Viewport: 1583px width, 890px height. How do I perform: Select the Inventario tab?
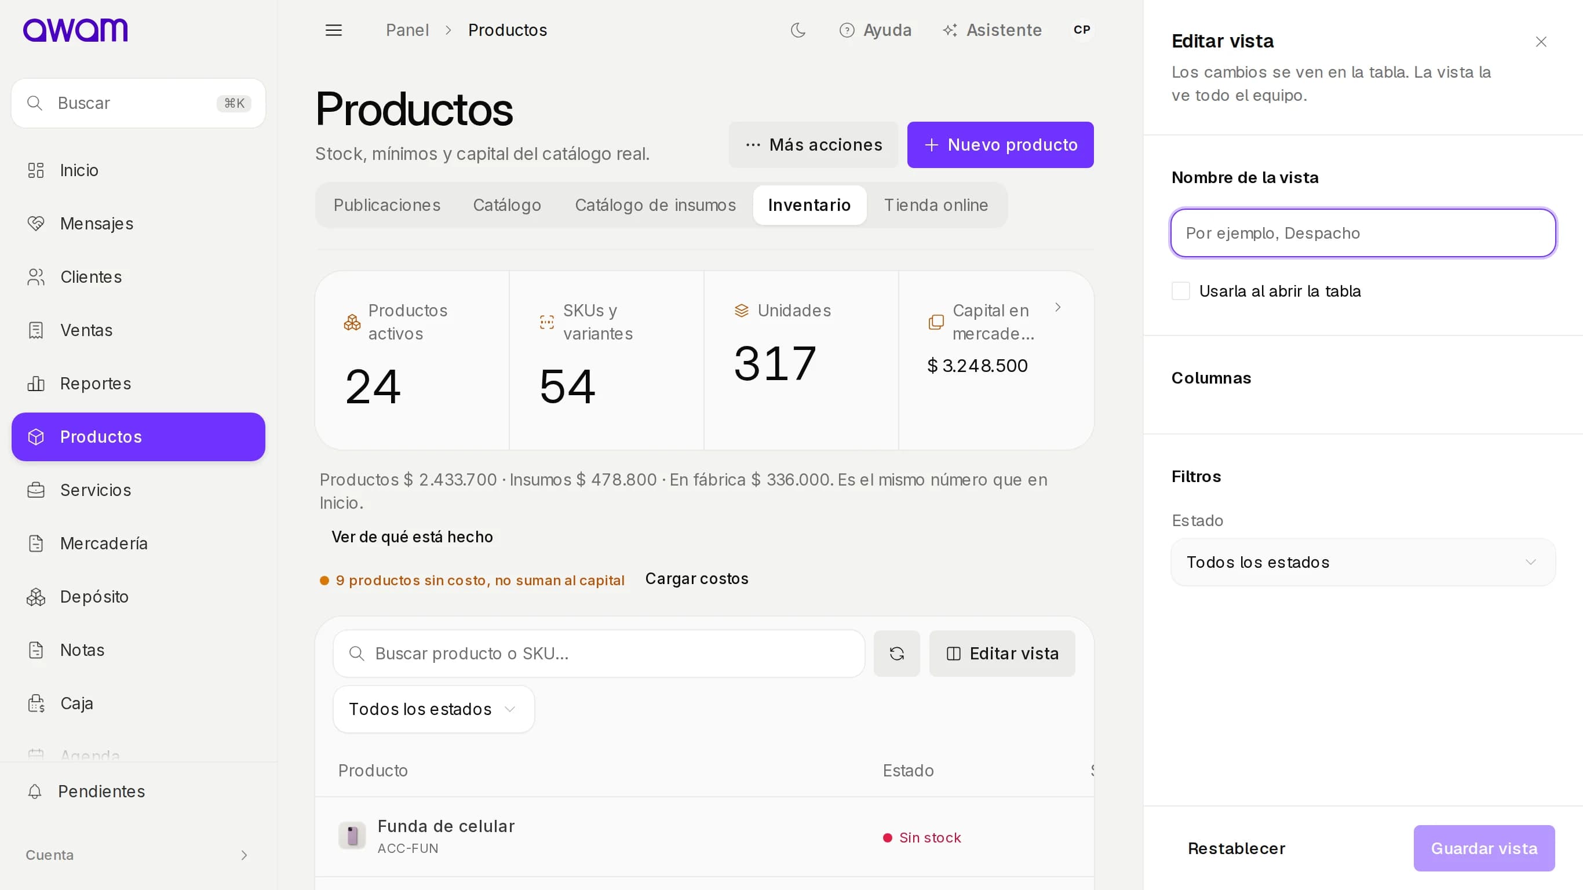click(809, 205)
